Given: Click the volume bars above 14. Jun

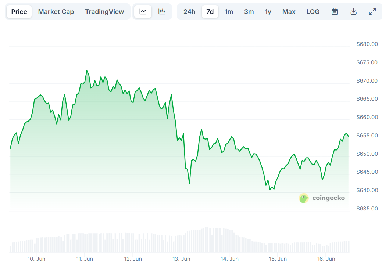Looking at the screenshot, I should [228, 241].
